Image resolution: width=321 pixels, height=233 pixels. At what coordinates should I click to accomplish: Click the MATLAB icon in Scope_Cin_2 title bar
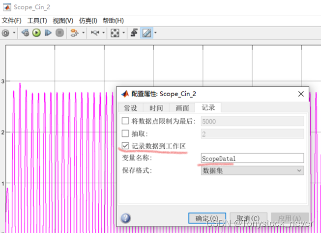point(7,7)
